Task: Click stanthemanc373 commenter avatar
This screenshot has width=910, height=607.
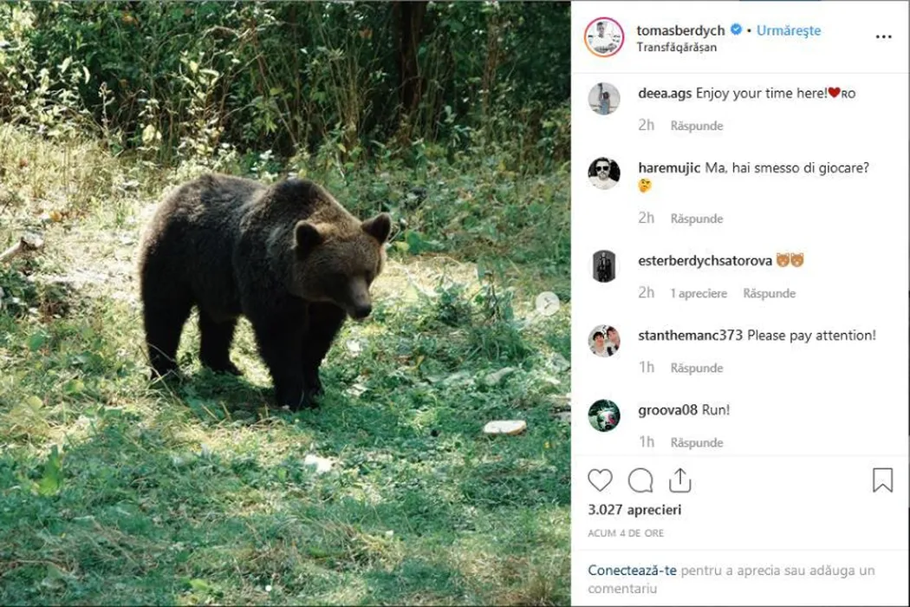Action: coord(604,341)
